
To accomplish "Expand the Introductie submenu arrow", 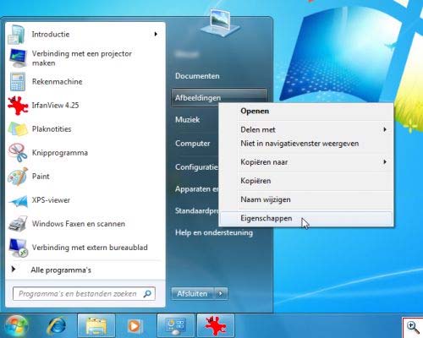I will 156,34.
